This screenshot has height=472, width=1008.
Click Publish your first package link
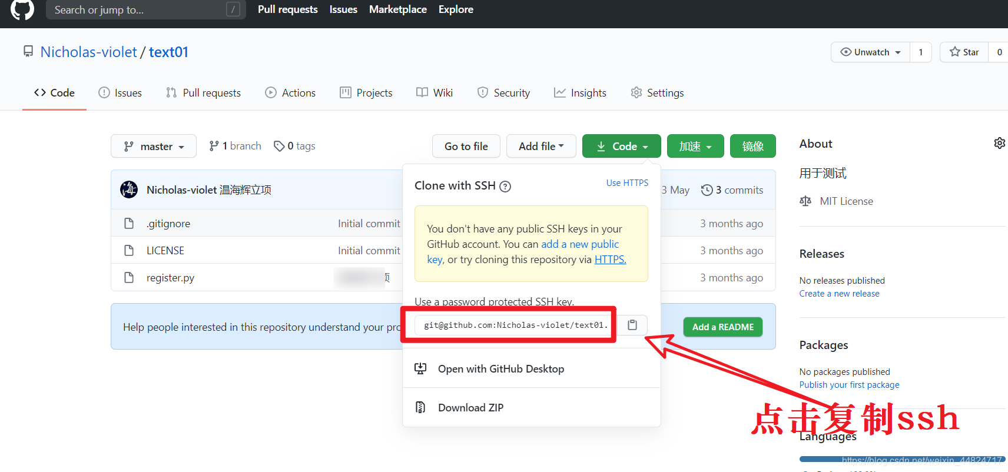[849, 385]
